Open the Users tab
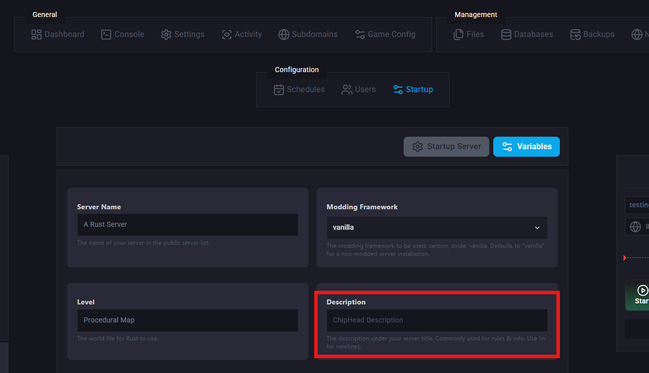The width and height of the screenshot is (649, 373). click(x=359, y=90)
